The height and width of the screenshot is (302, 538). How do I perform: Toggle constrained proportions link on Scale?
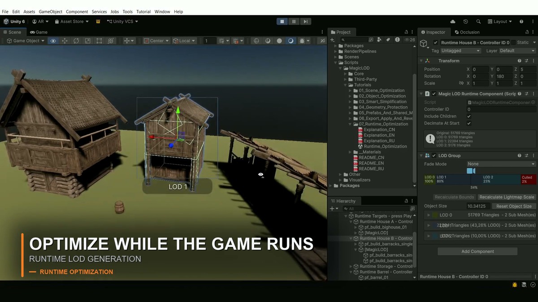click(461, 83)
